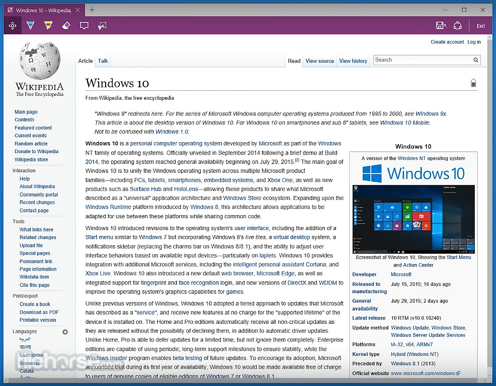Open the View source tab
Image resolution: width=496 pixels, height=386 pixels.
(319, 61)
